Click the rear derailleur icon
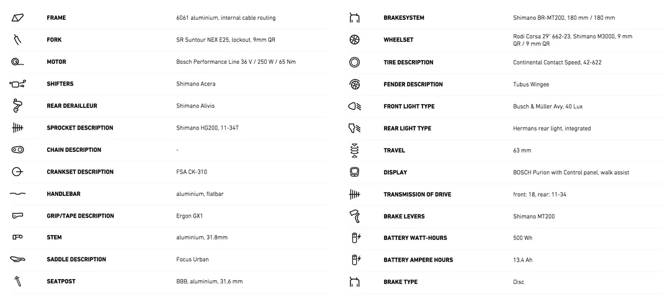This screenshot has width=670, height=302. tap(17, 106)
